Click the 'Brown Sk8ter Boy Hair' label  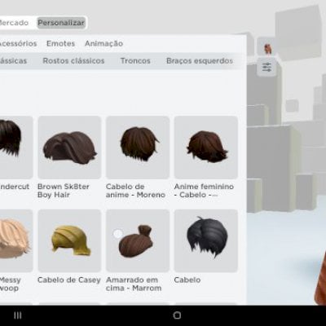coord(64,191)
